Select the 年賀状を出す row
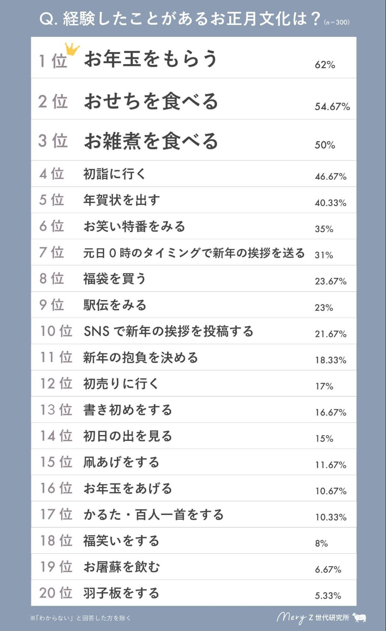This screenshot has height=631, width=386. (x=121, y=200)
